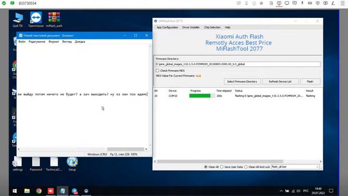Click session ID 833730554 at top

pos(27,3)
